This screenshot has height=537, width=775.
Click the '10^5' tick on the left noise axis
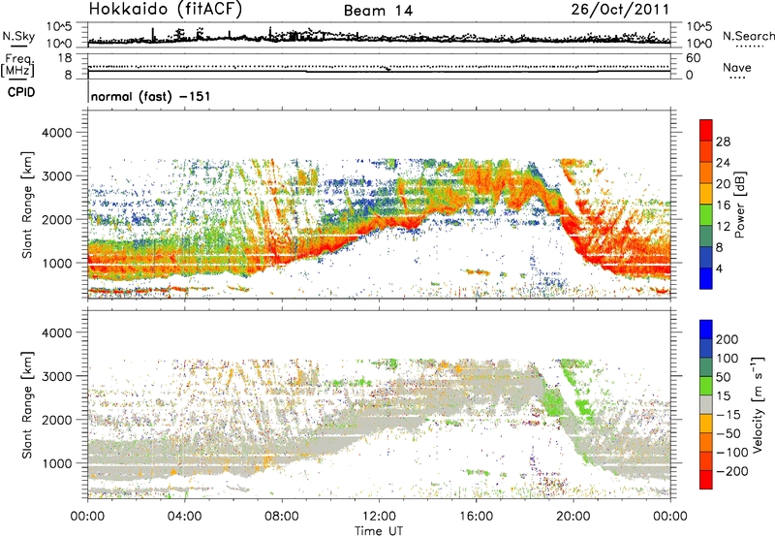(59, 27)
